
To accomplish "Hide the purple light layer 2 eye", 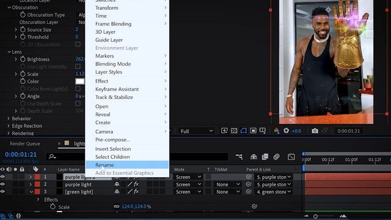I will tap(2, 185).
